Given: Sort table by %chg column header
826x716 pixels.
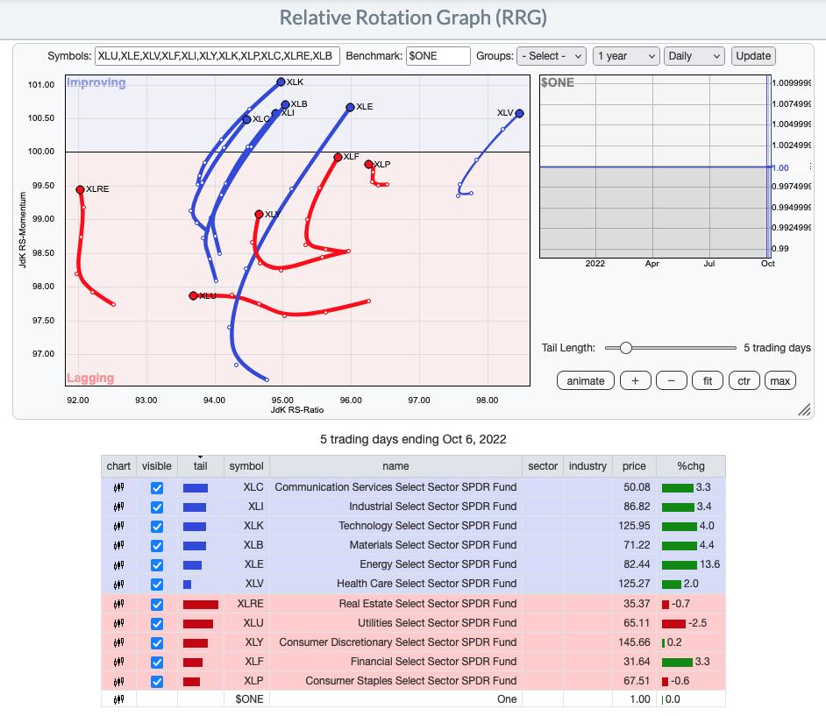Looking at the screenshot, I should [691, 466].
